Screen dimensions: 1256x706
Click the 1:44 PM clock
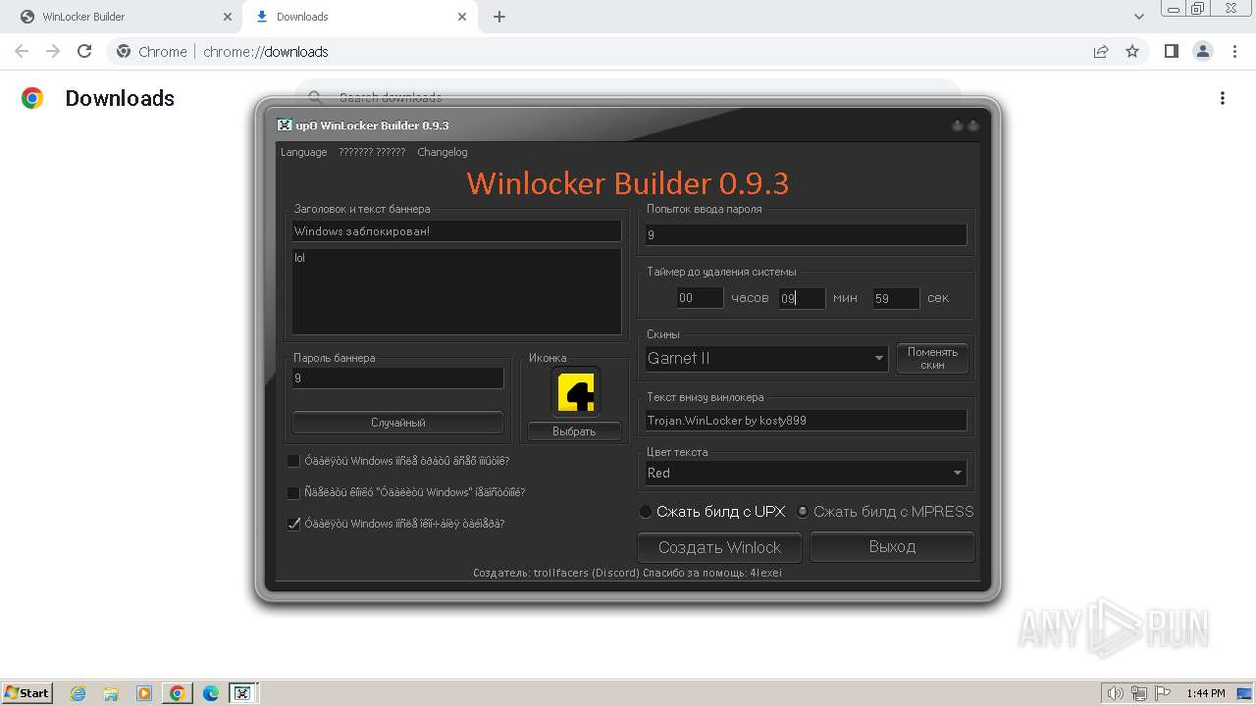click(1205, 693)
